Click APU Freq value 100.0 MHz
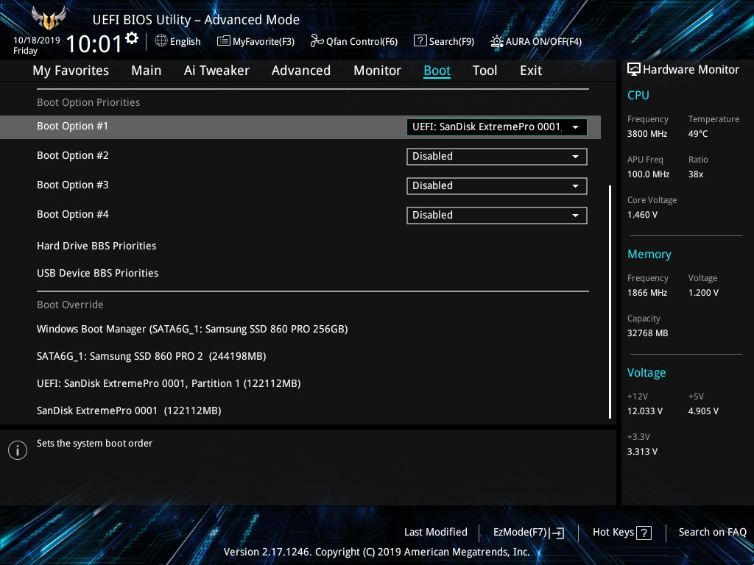This screenshot has width=754, height=565. (648, 174)
